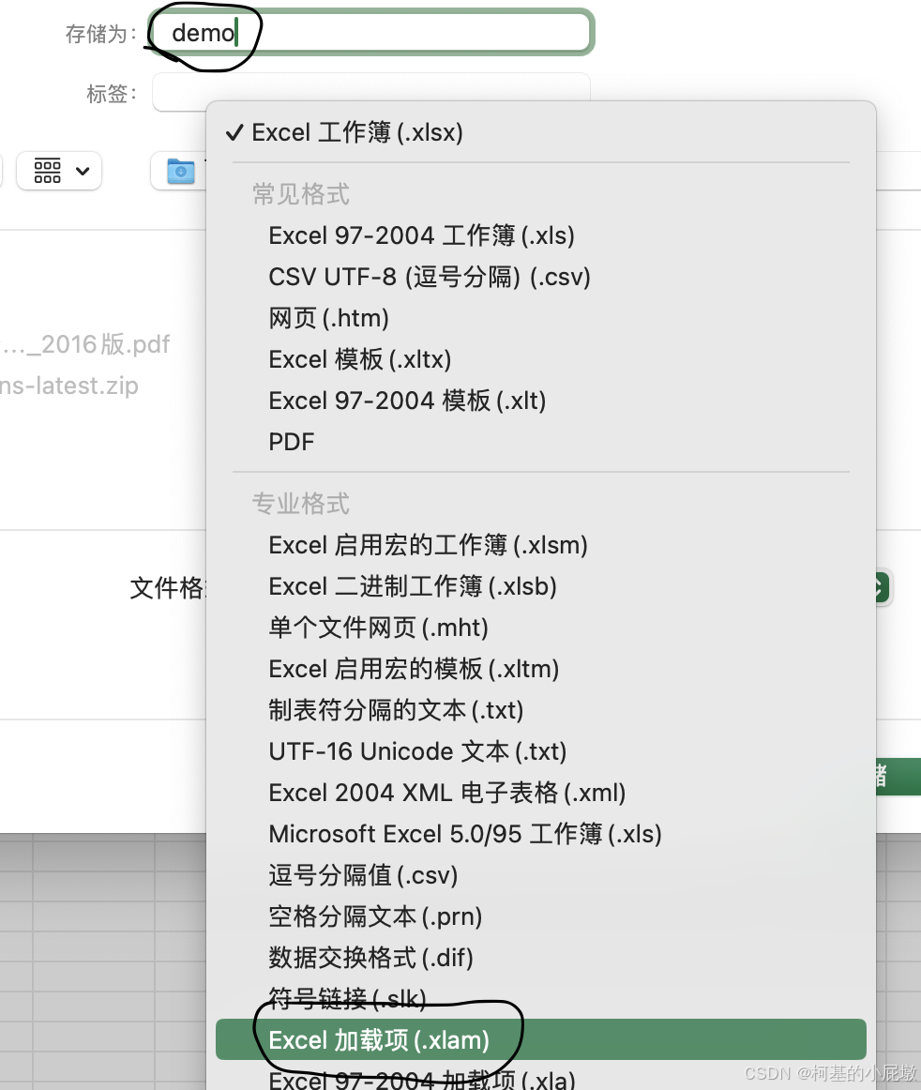This screenshot has width=921, height=1090.
Task: Choose Excel 97-2004 Workbook (.xls)
Action: pyautogui.click(x=541, y=235)
